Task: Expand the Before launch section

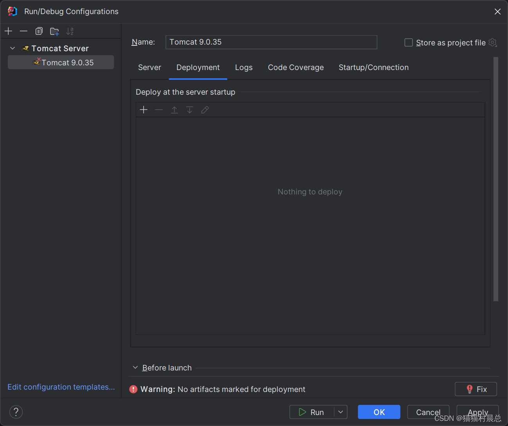Action: 135,367
